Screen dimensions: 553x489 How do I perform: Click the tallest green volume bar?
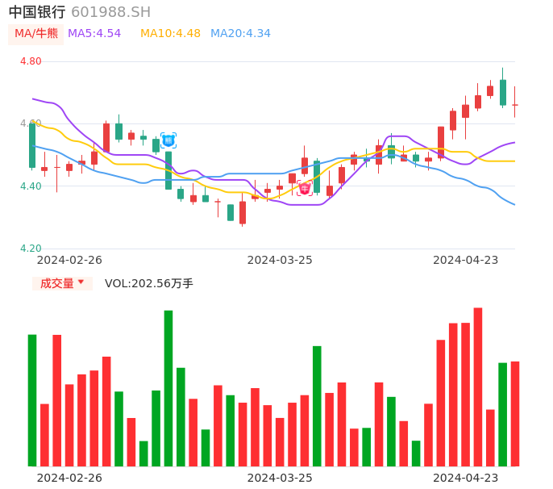[168, 388]
